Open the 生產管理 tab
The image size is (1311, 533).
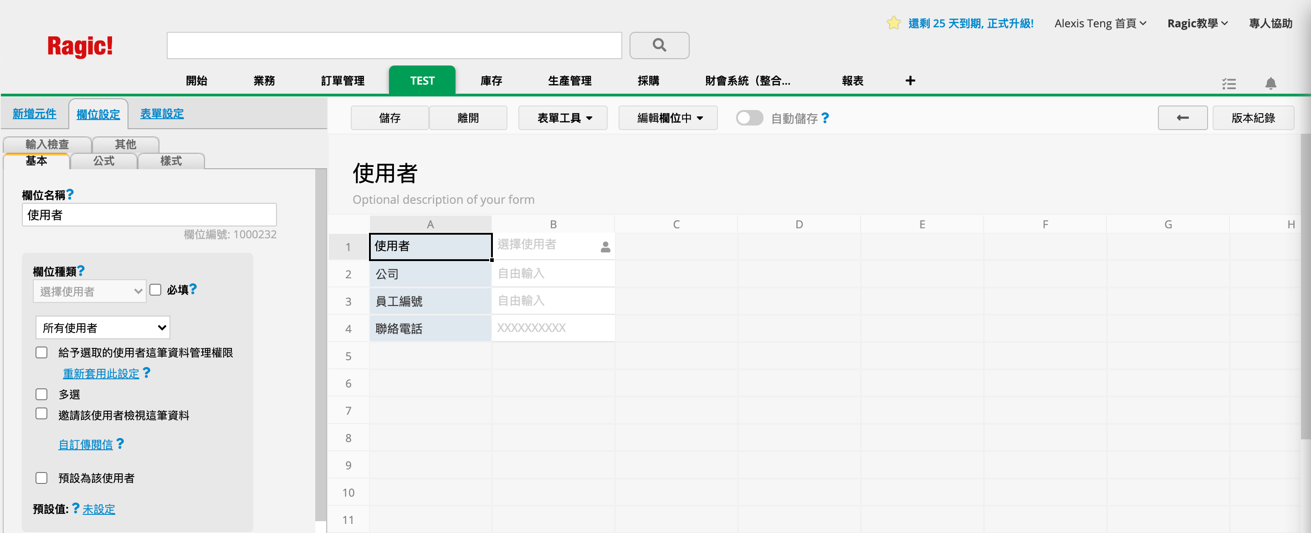point(569,80)
